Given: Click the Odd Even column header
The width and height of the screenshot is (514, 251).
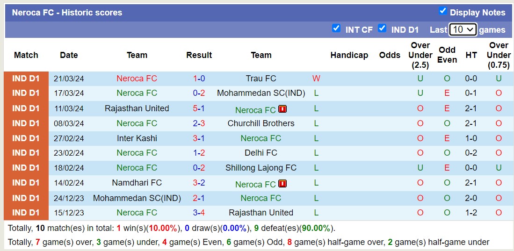Looking at the screenshot, I should coord(447,55).
